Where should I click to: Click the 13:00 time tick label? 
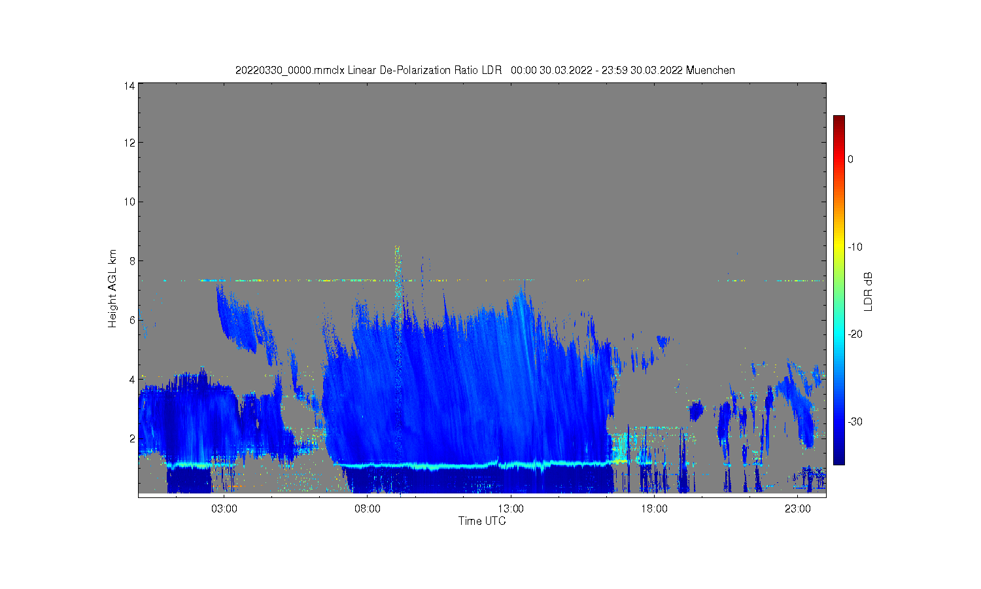click(x=511, y=509)
